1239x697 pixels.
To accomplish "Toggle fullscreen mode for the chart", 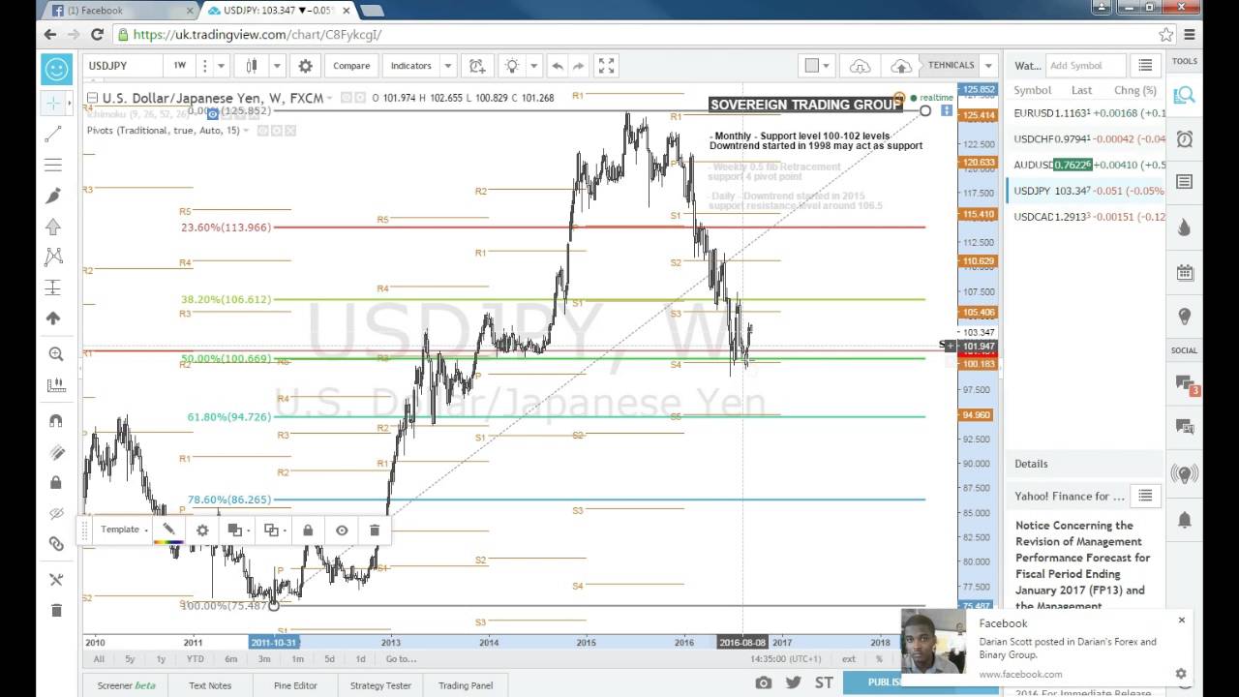I will pyautogui.click(x=606, y=66).
